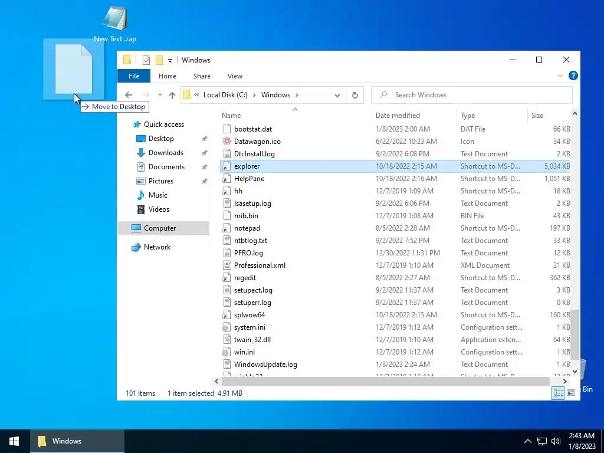604x453 pixels.
Task: Go back with the left arrow button
Action: coord(129,95)
